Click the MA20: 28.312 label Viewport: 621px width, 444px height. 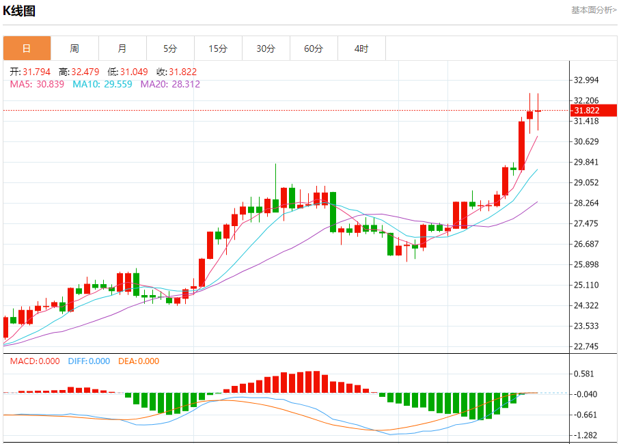[x=170, y=84]
